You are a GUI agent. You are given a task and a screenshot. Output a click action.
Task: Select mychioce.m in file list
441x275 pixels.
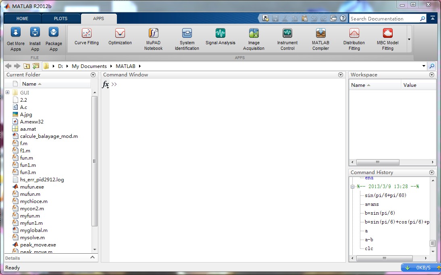tap(34, 201)
